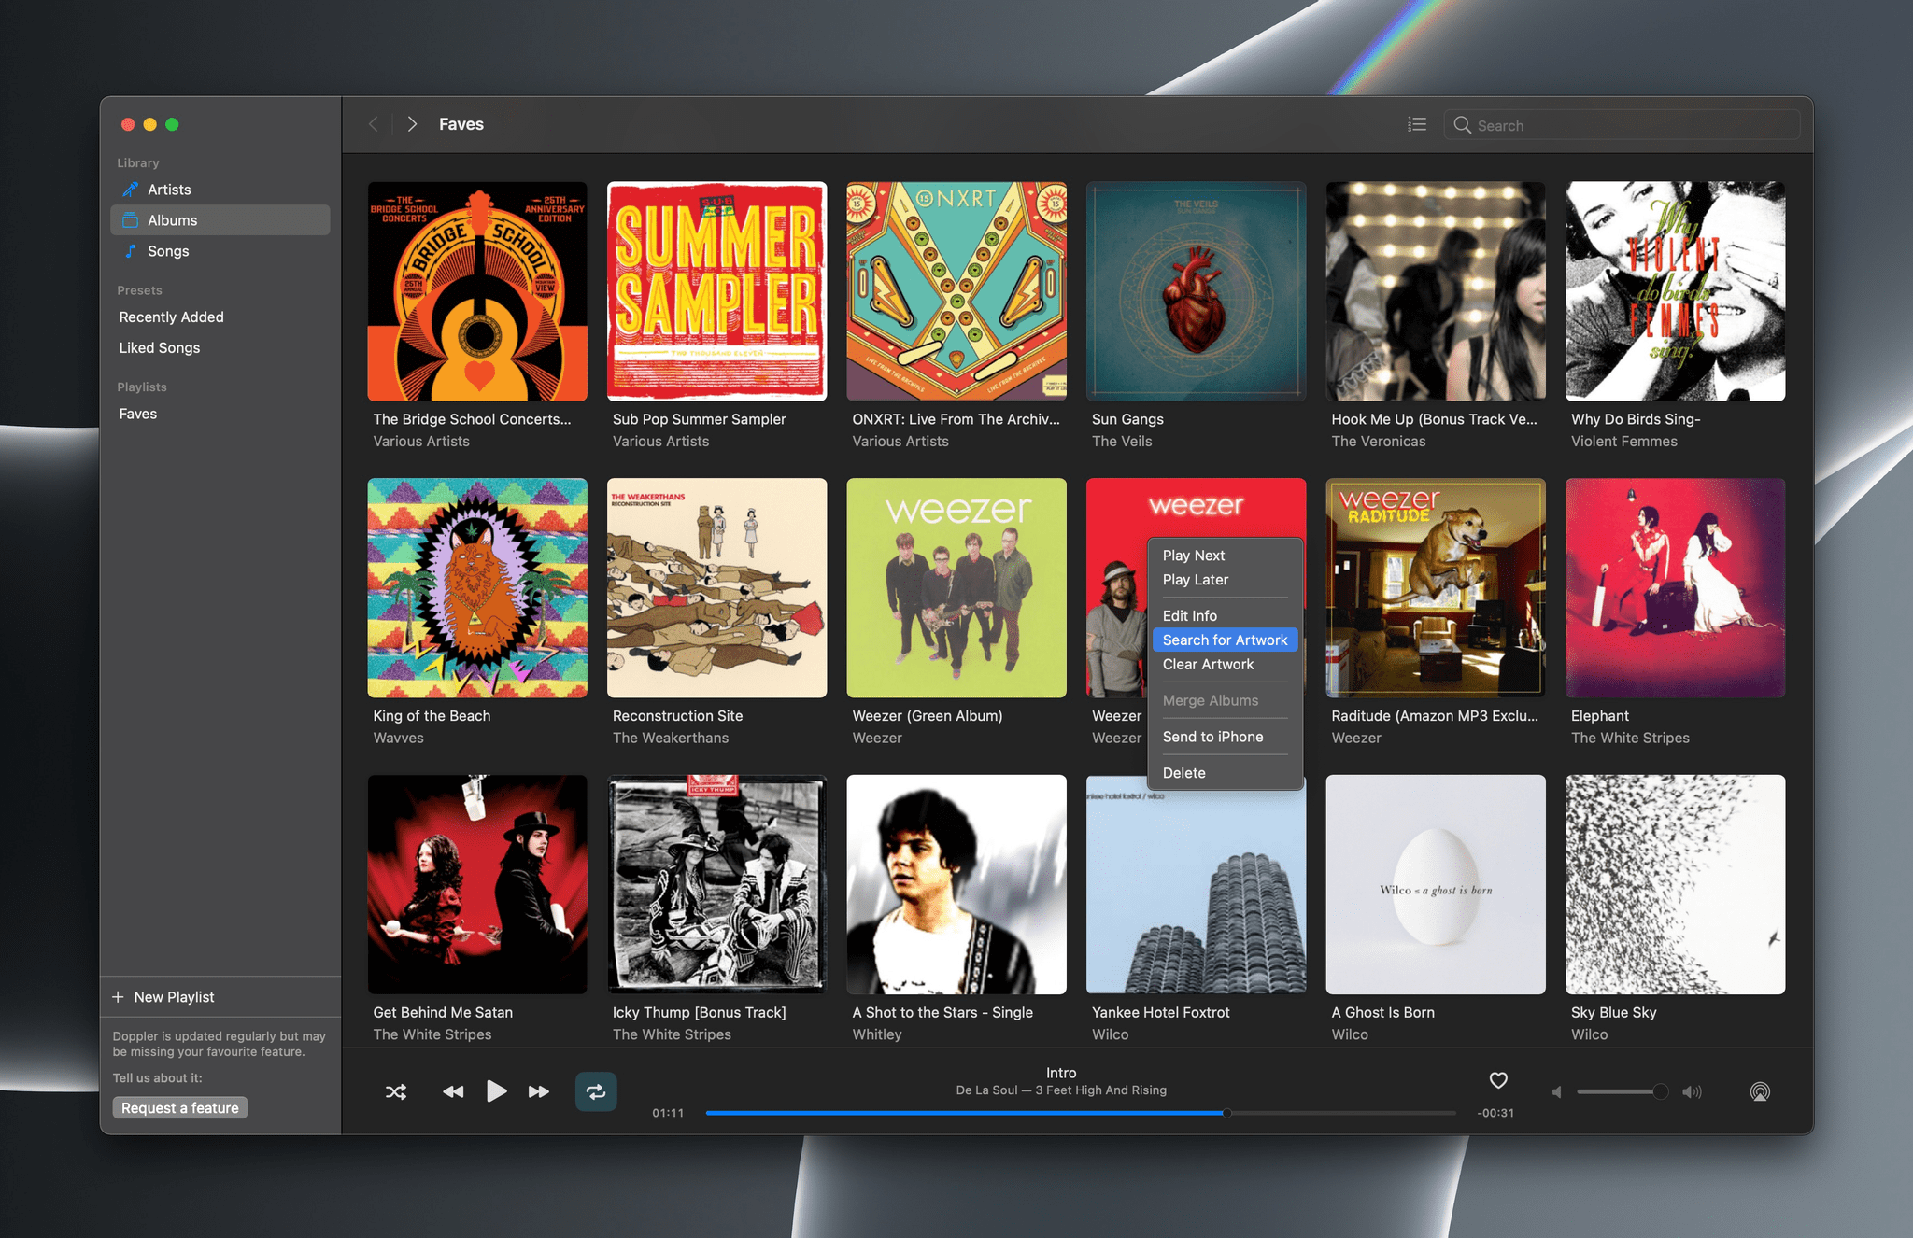
Task: Click the repeat/loop playback icon
Action: coord(594,1091)
